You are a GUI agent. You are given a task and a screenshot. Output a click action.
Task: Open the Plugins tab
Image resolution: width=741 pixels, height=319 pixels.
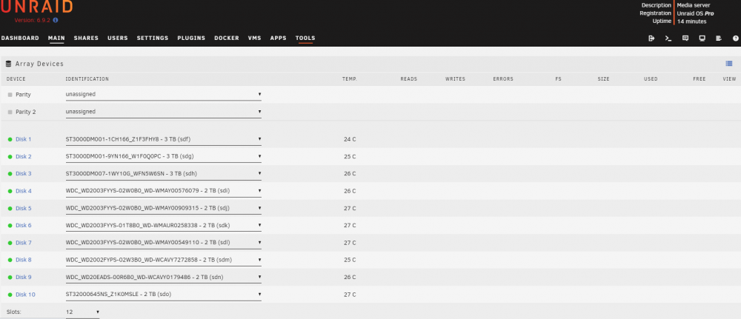pyautogui.click(x=191, y=38)
